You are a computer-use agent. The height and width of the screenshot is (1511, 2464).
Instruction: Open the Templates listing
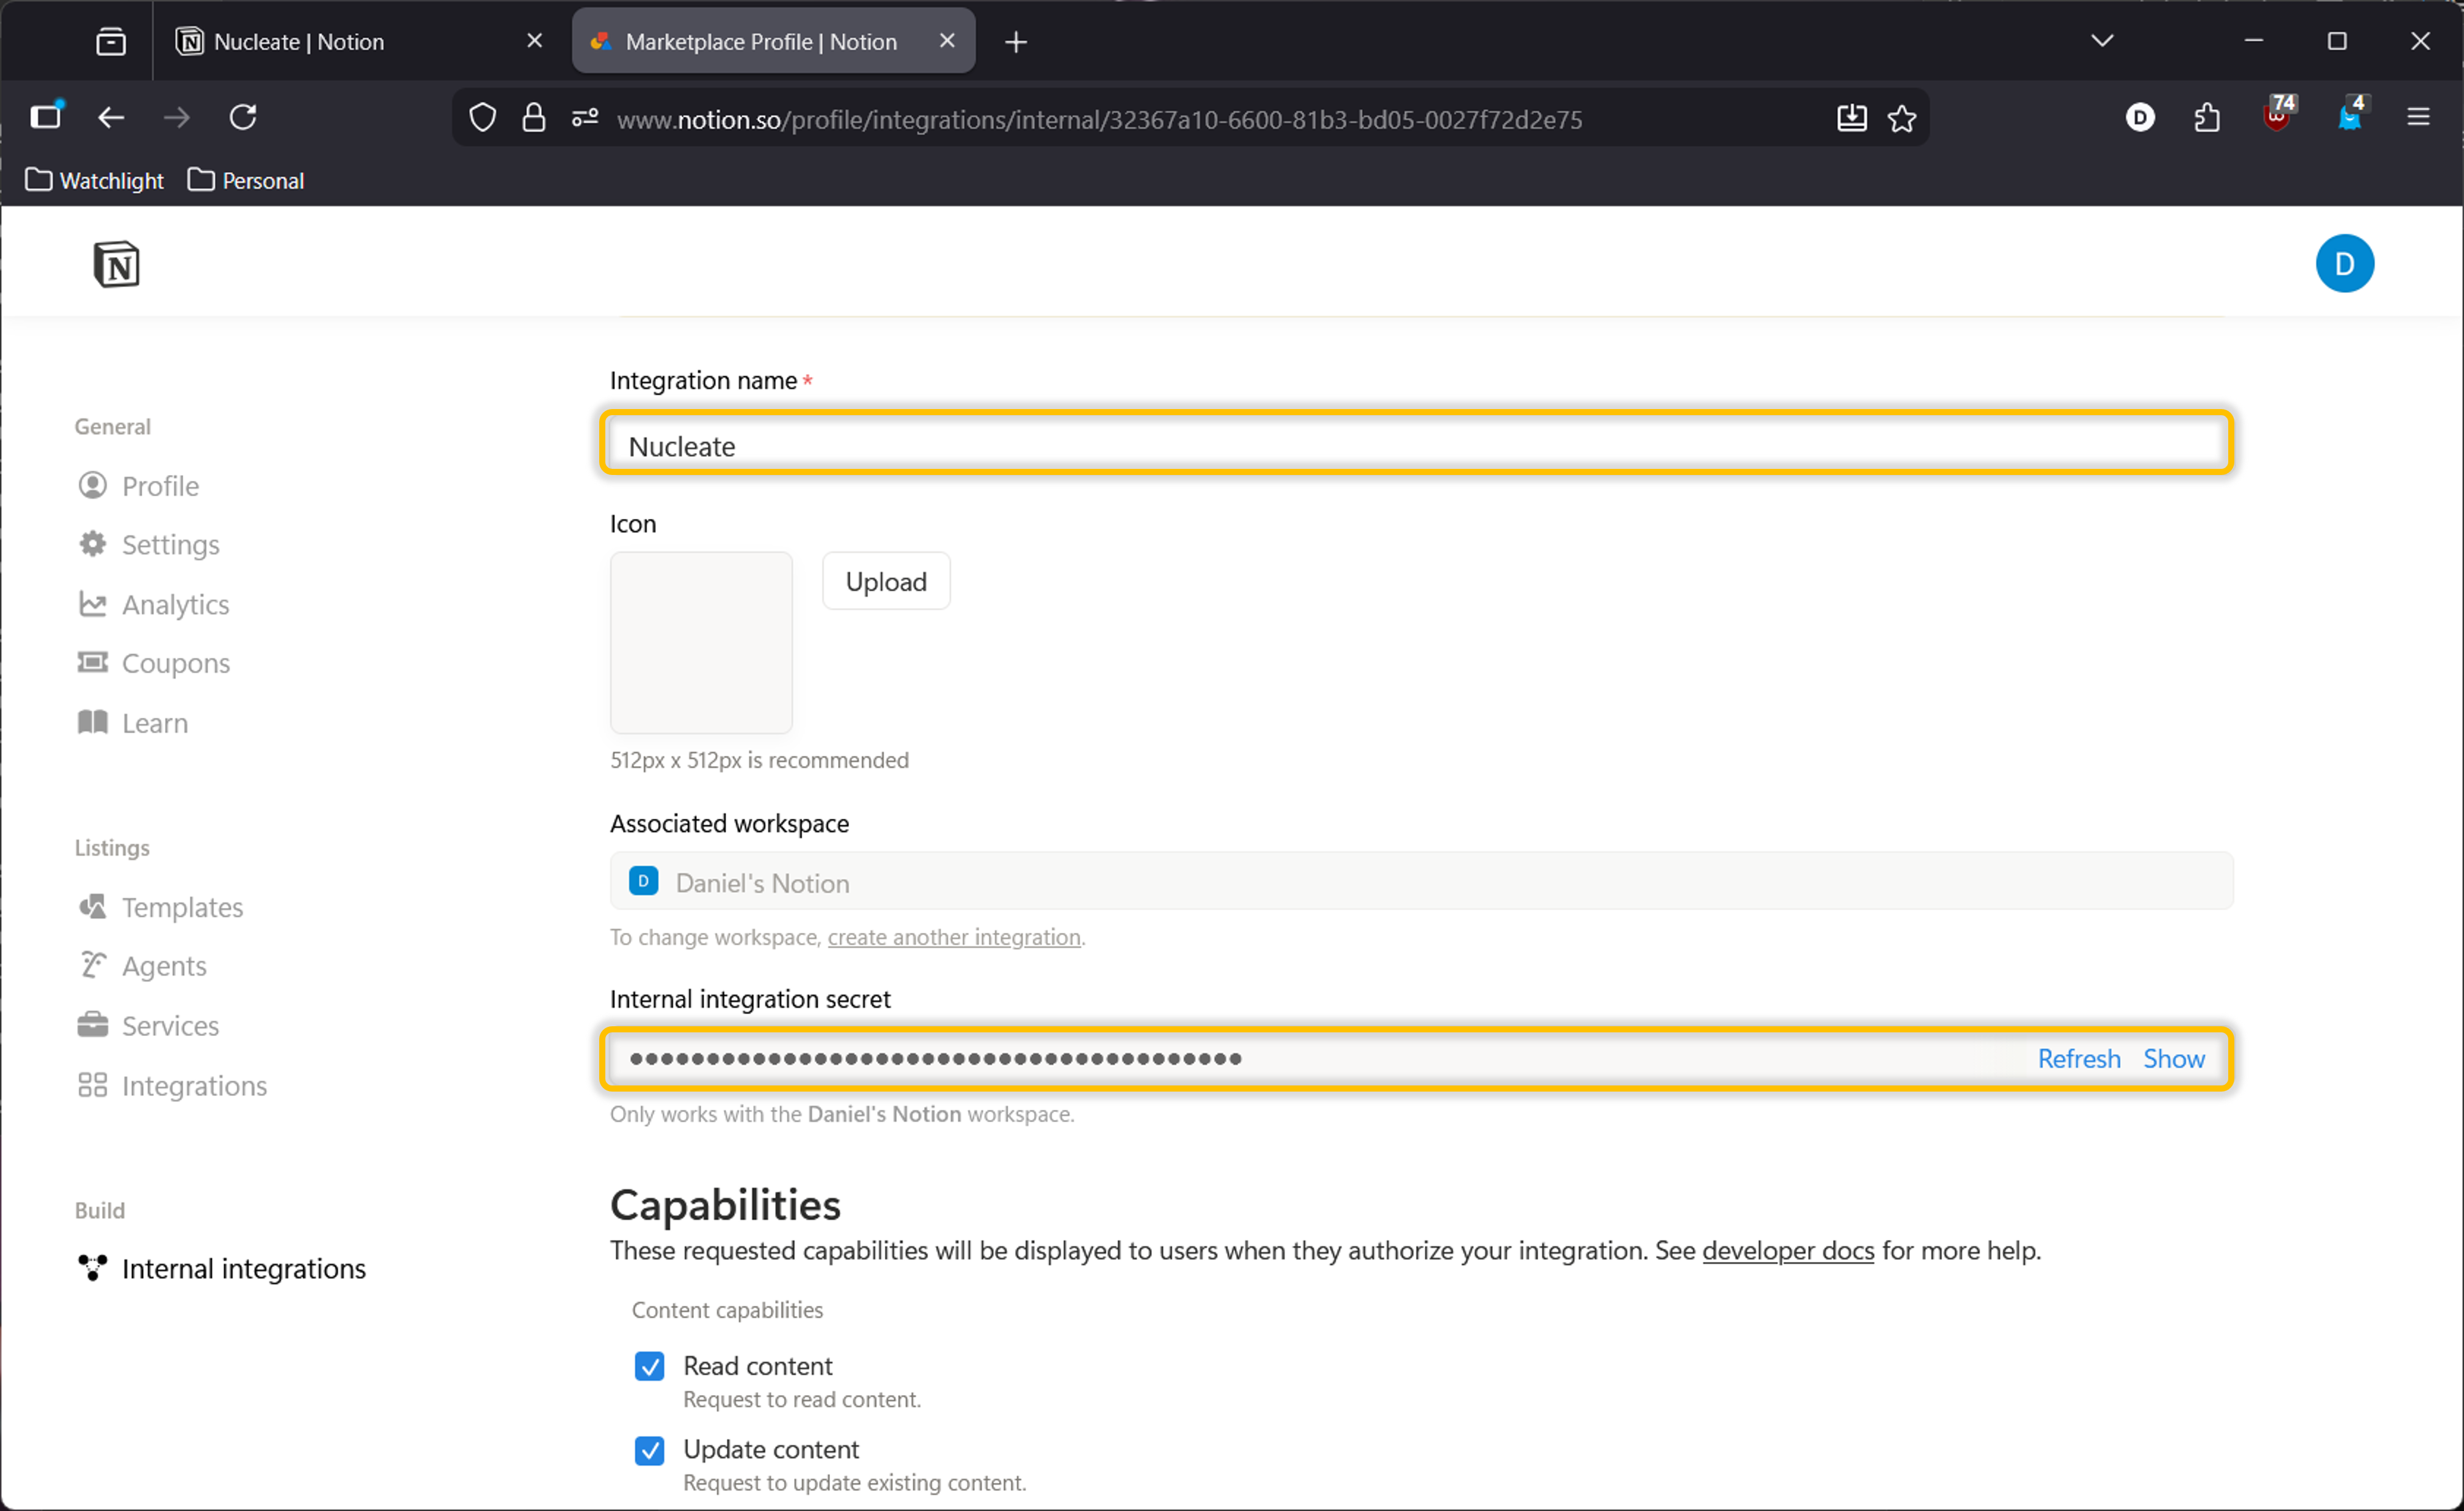point(181,907)
